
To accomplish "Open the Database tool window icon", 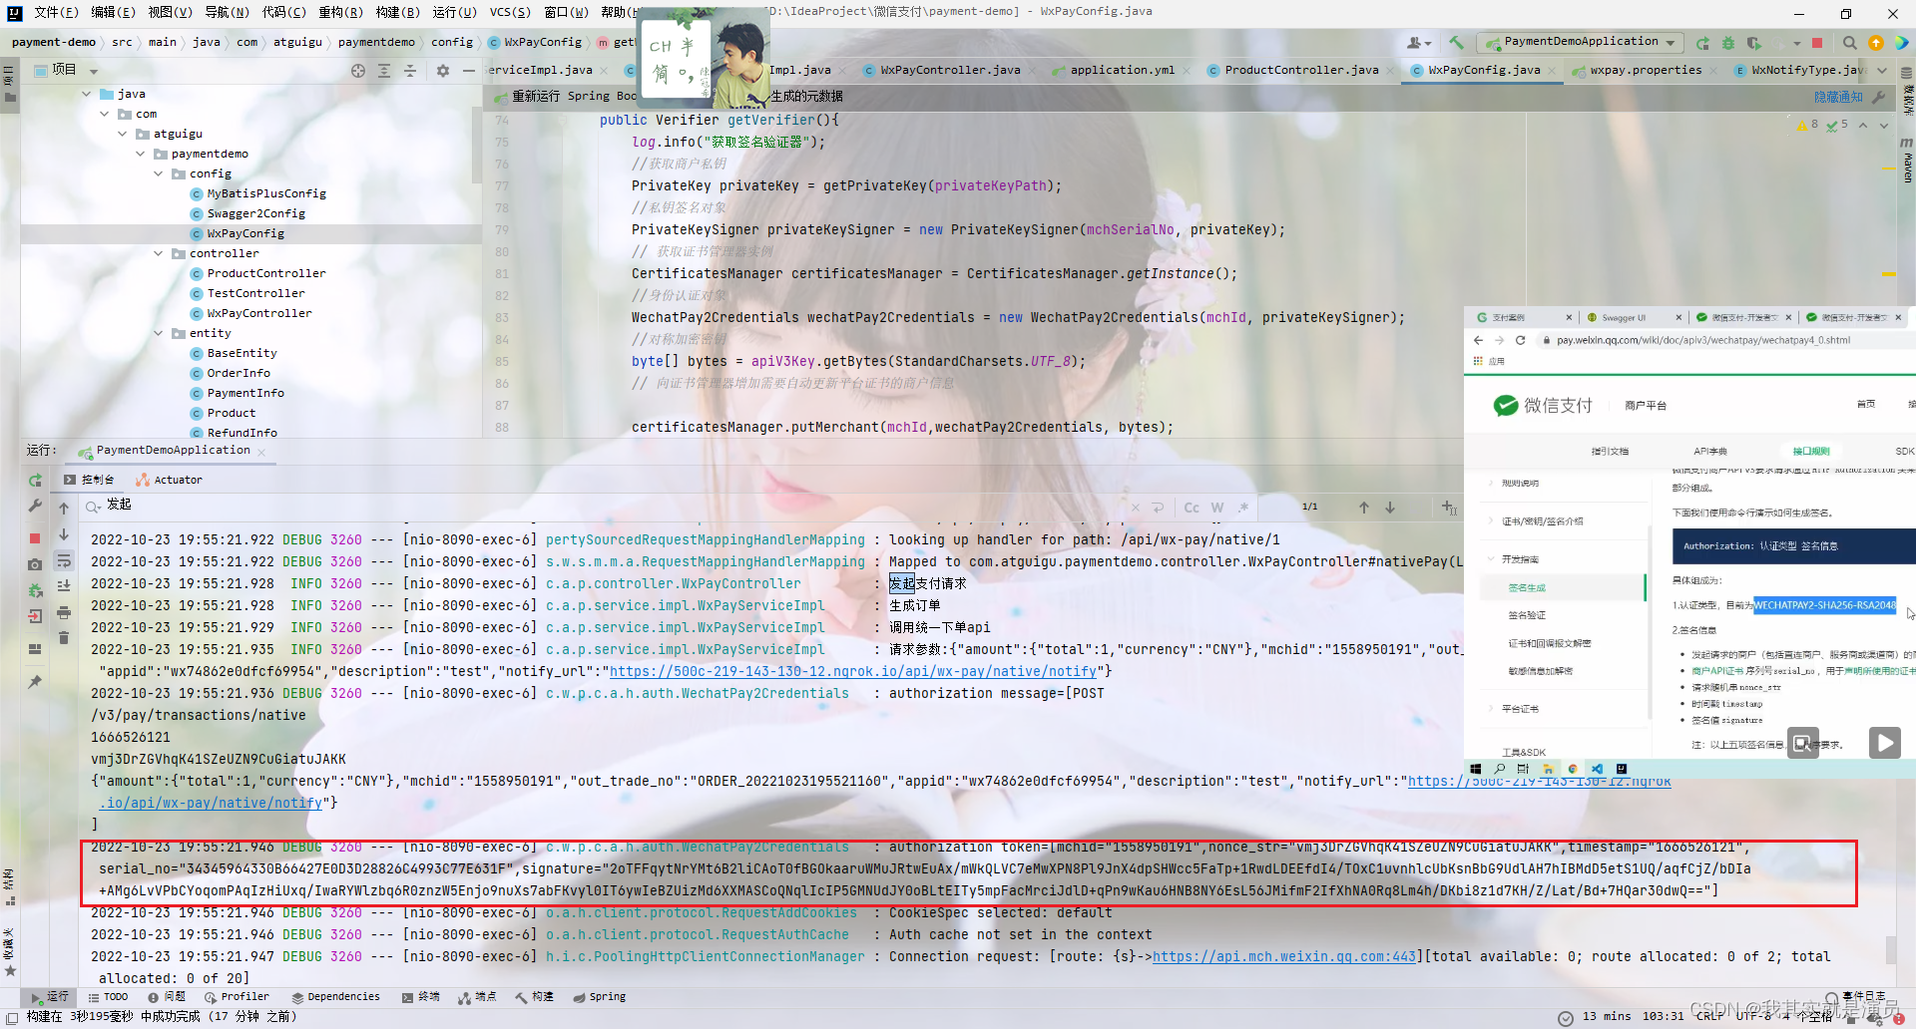I will [1907, 73].
